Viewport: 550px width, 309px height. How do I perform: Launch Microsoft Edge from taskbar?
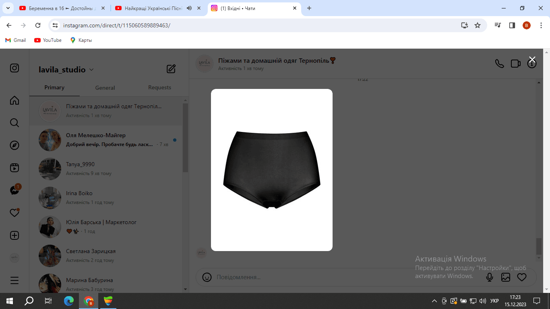(x=69, y=301)
